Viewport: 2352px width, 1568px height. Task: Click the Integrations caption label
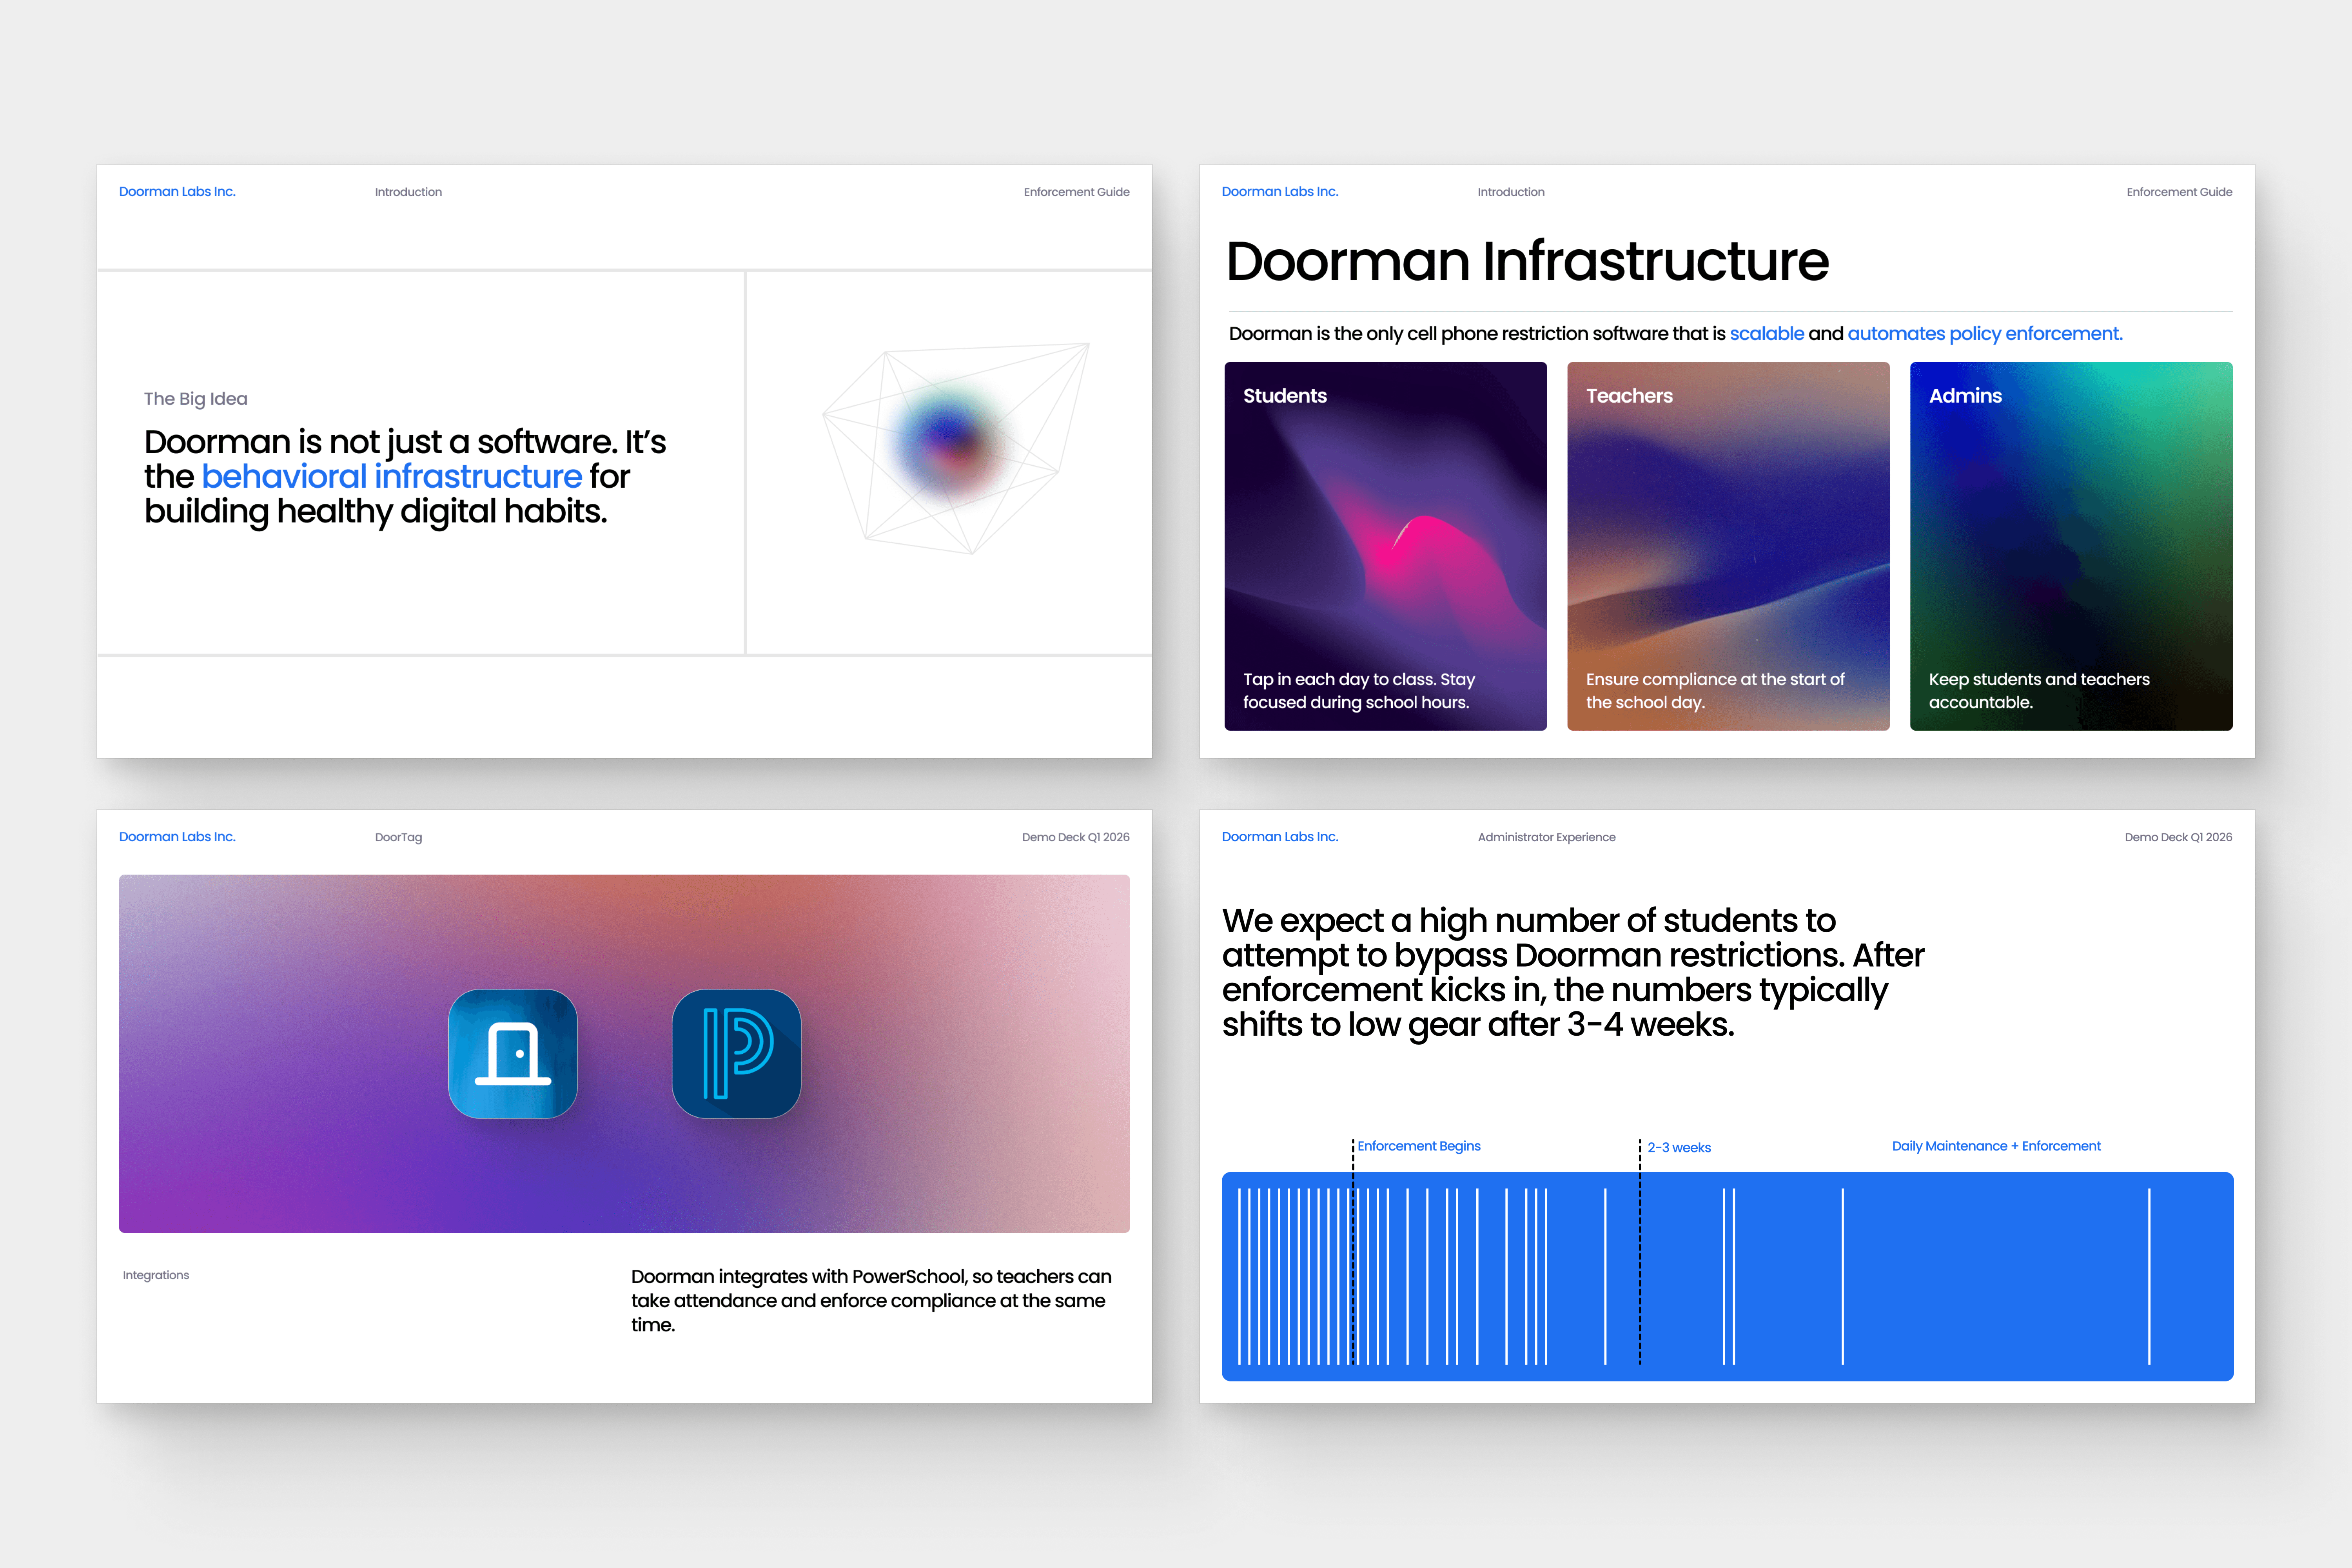(156, 1275)
